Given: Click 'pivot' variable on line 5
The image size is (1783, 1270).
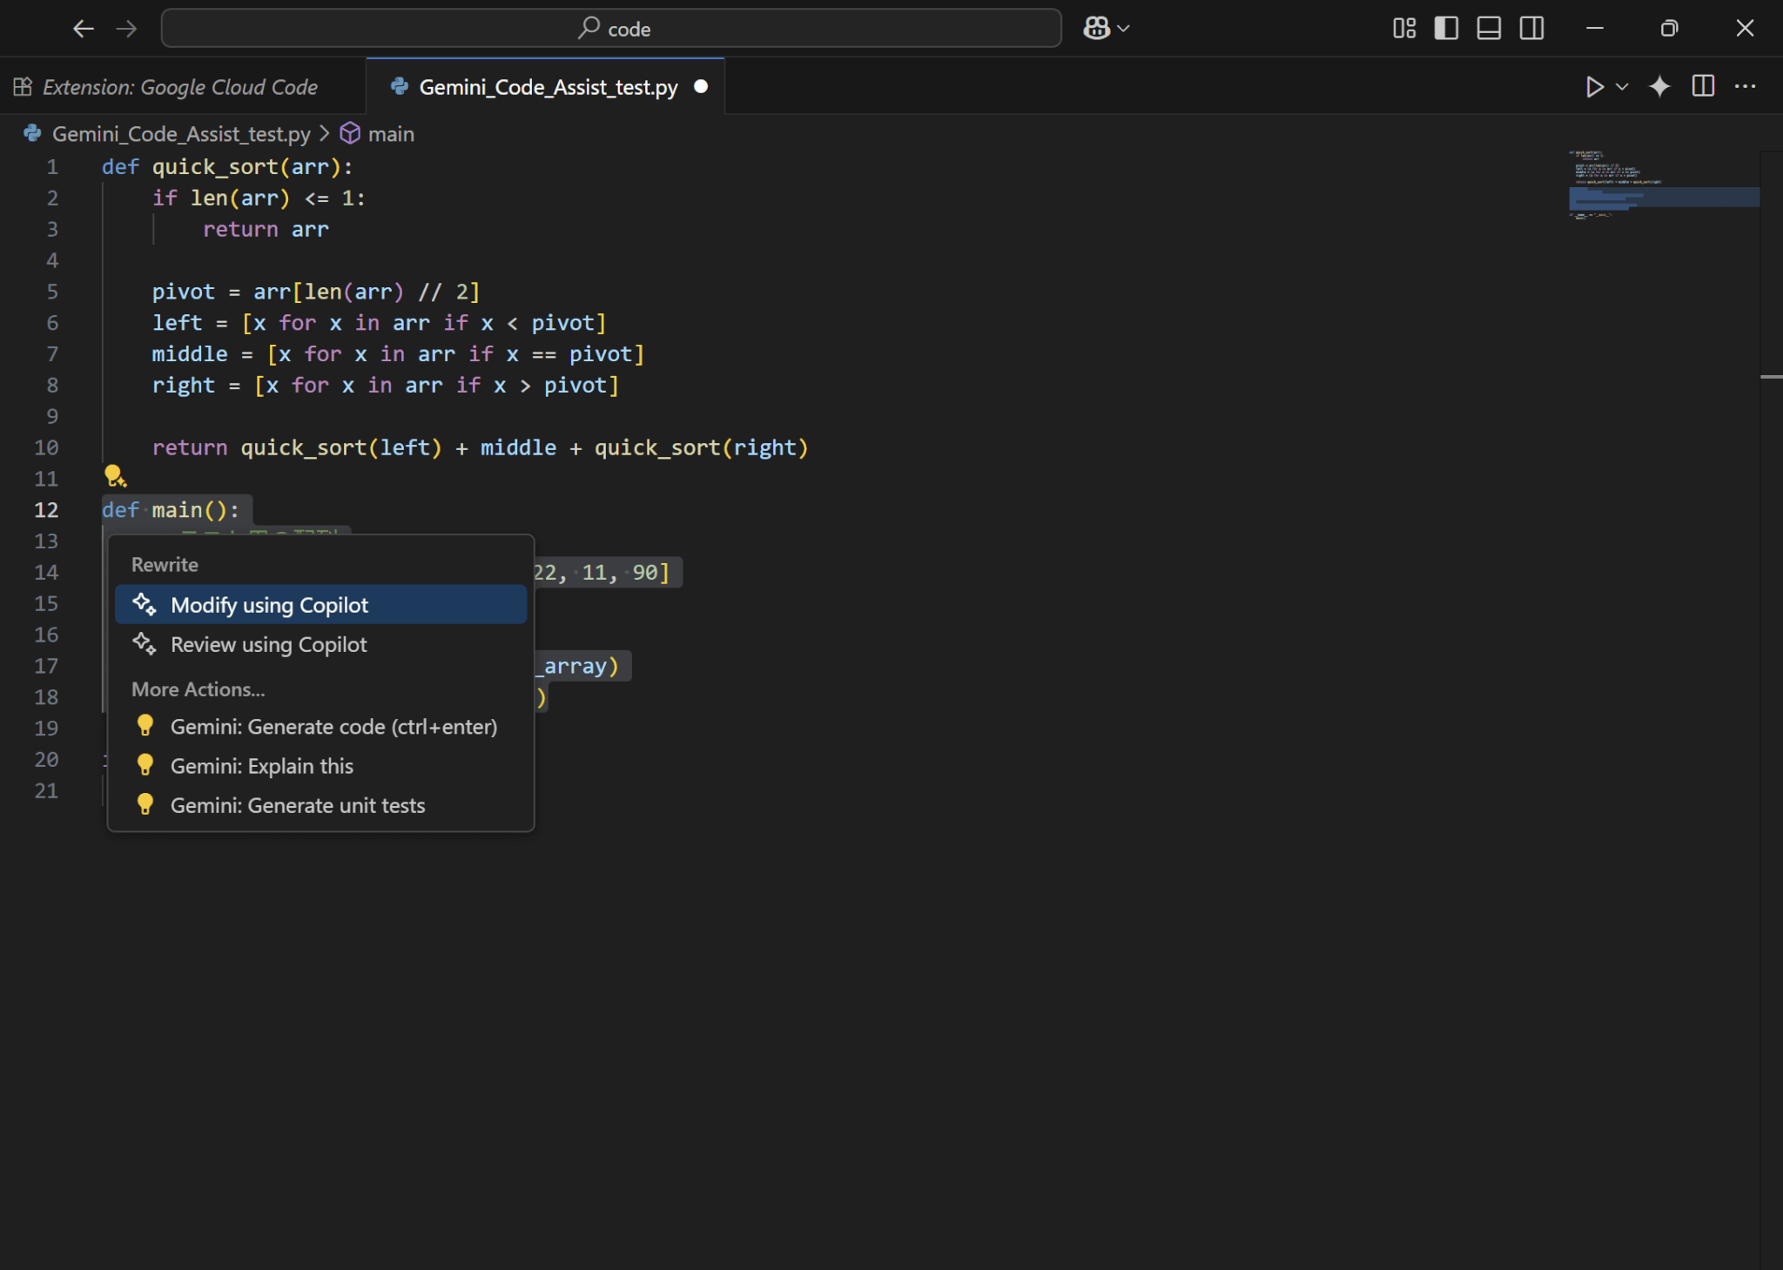Looking at the screenshot, I should pyautogui.click(x=184, y=292).
